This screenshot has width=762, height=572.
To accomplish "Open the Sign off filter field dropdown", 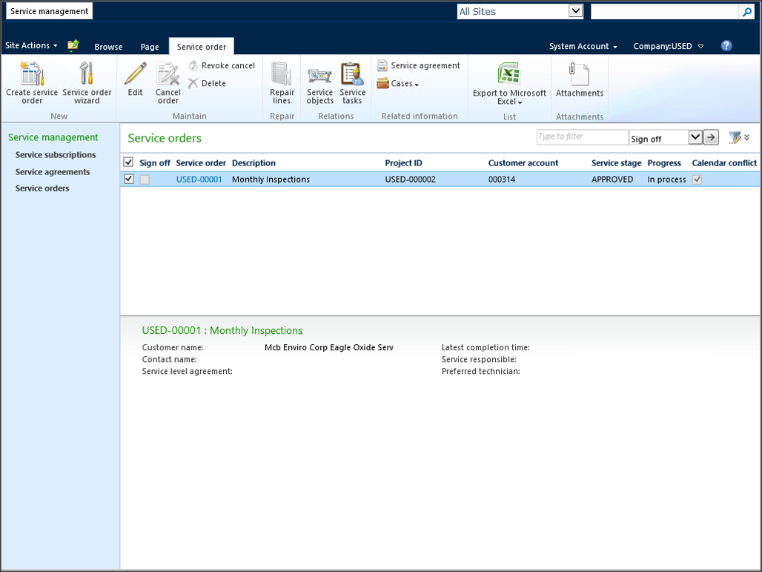I will (695, 137).
